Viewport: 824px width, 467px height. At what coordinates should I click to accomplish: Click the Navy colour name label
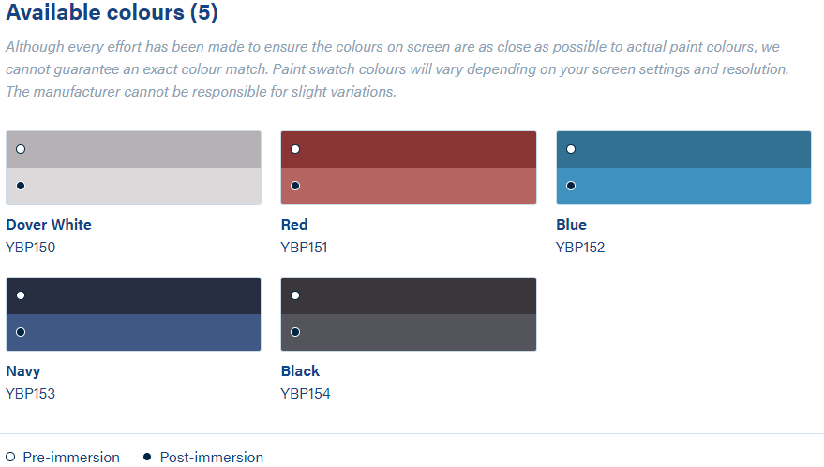23,371
